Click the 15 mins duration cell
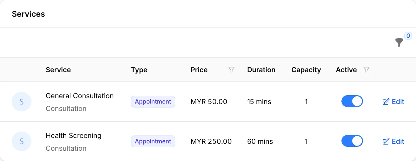This screenshot has width=416, height=161. pyautogui.click(x=259, y=102)
